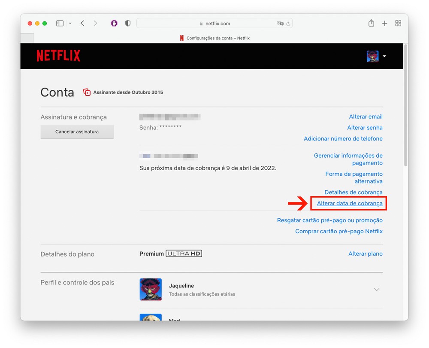The height and width of the screenshot is (348, 429).
Task: Click Alterar email link
Action: tap(366, 116)
